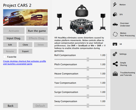Viewport: 136px width, 110px height.
Task: Click the Motion Post-Processing circular arrows icon
Action: tap(115, 34)
